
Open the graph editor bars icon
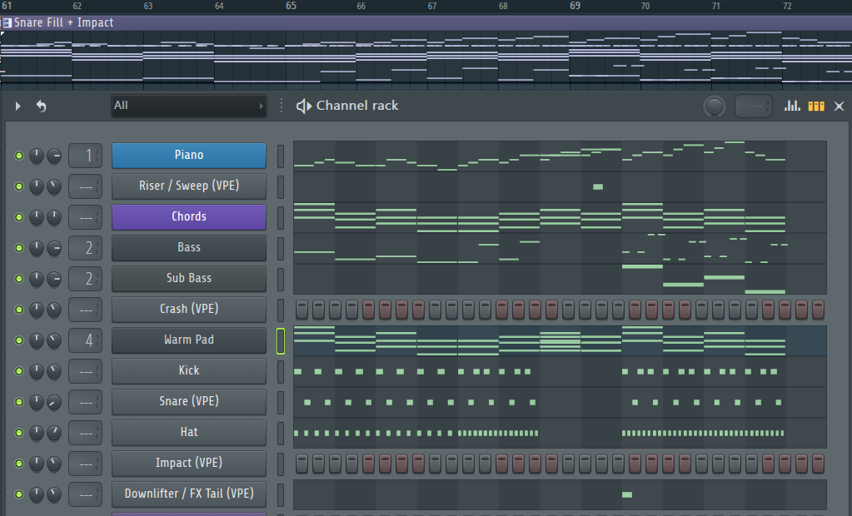[x=792, y=106]
